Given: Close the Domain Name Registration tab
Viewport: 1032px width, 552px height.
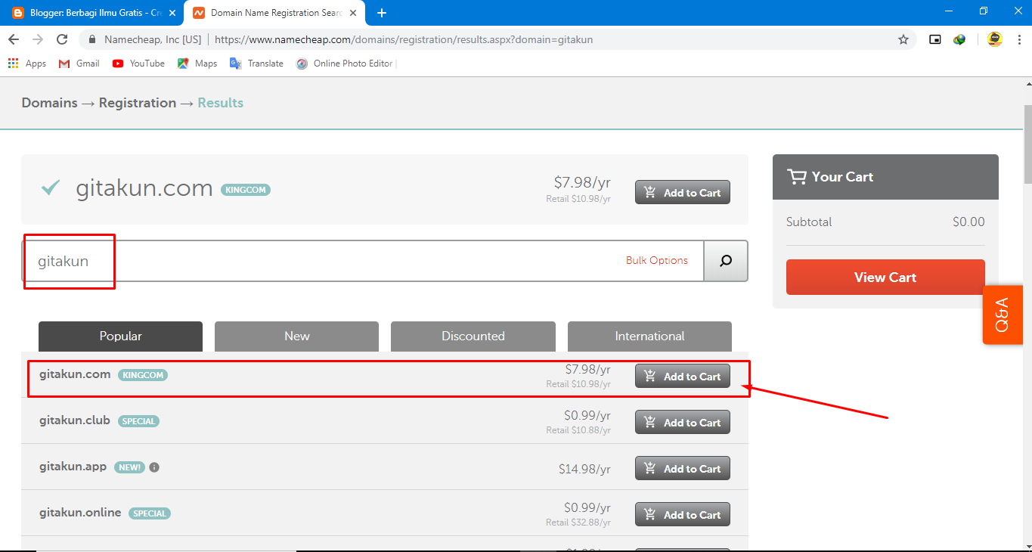Looking at the screenshot, I should 353,13.
